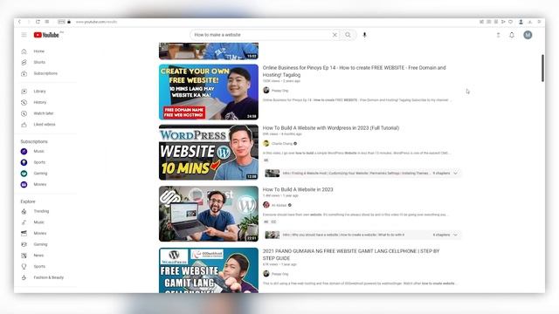559x314 pixels.
Task: Play the CREATE YOUR OWN FREE WEBSITE thumbnail
Action: tap(209, 92)
